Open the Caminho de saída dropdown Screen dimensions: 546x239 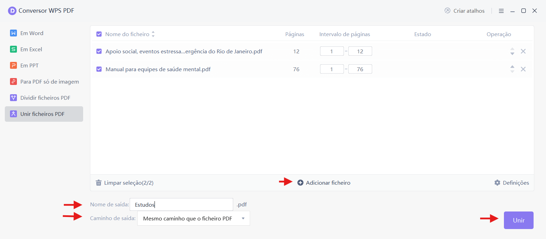coord(193,218)
